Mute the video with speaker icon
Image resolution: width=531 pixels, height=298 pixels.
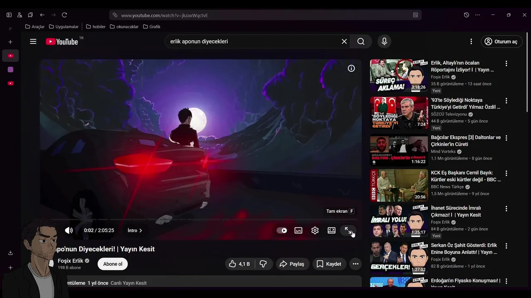point(69,231)
